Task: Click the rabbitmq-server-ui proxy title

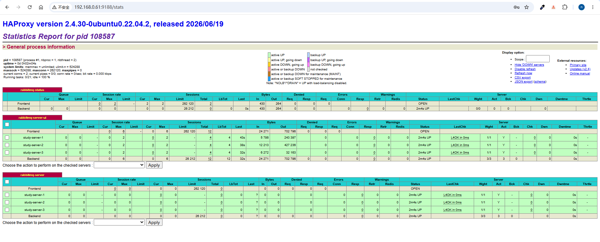Action: click(32, 118)
